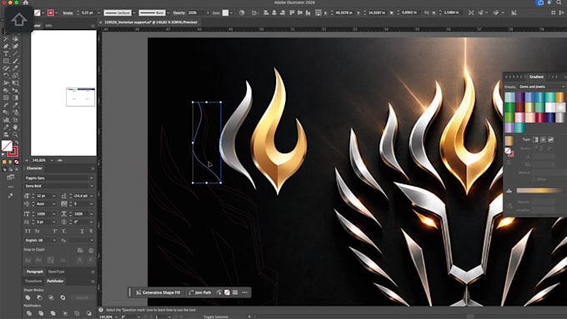567x319 pixels.
Task: Select the Gradient panel tab
Action: pyautogui.click(x=536, y=77)
